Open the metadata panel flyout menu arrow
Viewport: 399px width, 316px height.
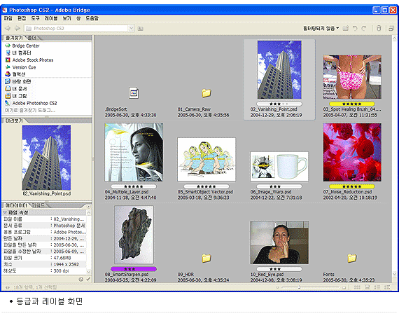(x=88, y=206)
